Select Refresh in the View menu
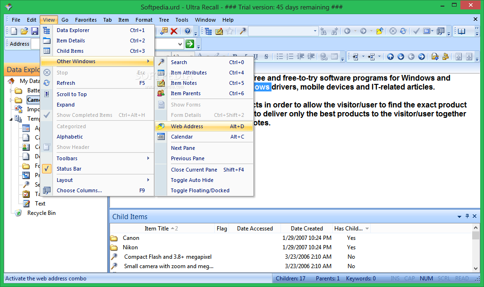This screenshot has width=484, height=287. pos(97,83)
